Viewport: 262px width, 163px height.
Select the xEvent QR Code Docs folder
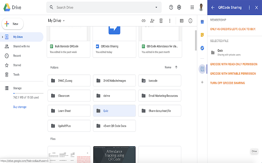114,126
